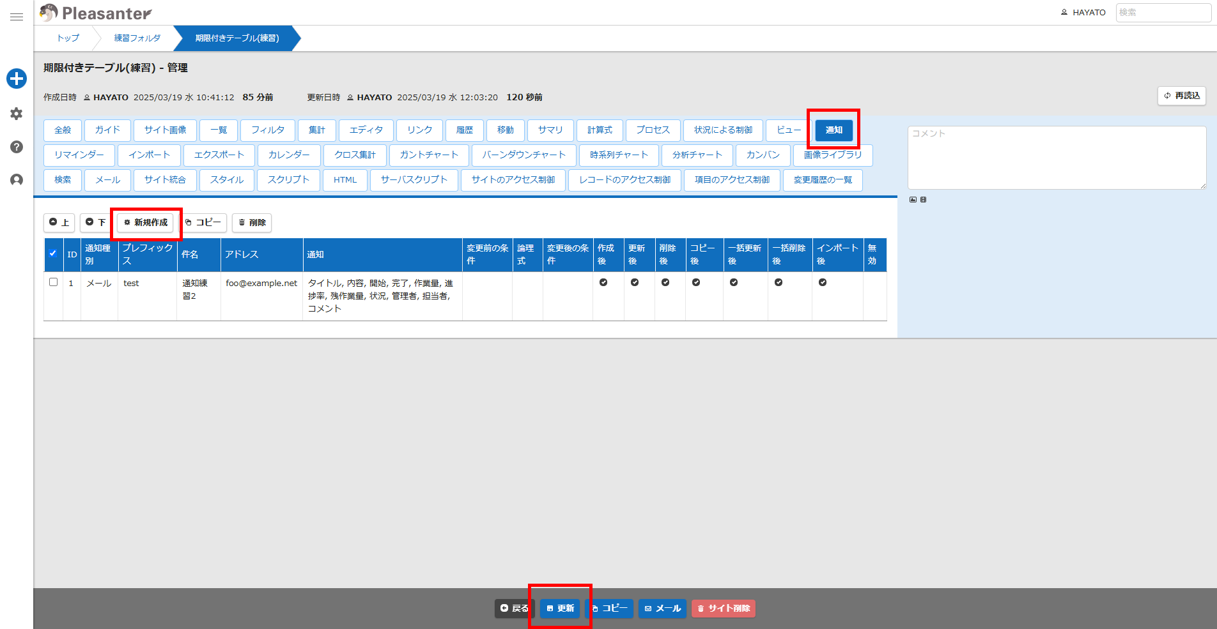Open the 変更履歴の一覧 tab
Screen dimensions: 1217x629
[823, 180]
